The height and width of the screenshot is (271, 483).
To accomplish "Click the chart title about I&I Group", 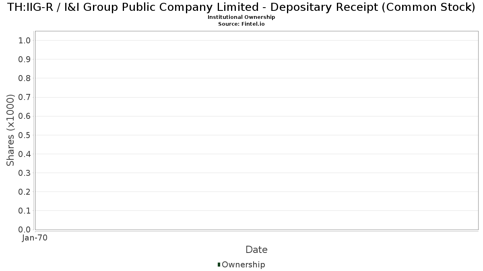I will click(242, 7).
